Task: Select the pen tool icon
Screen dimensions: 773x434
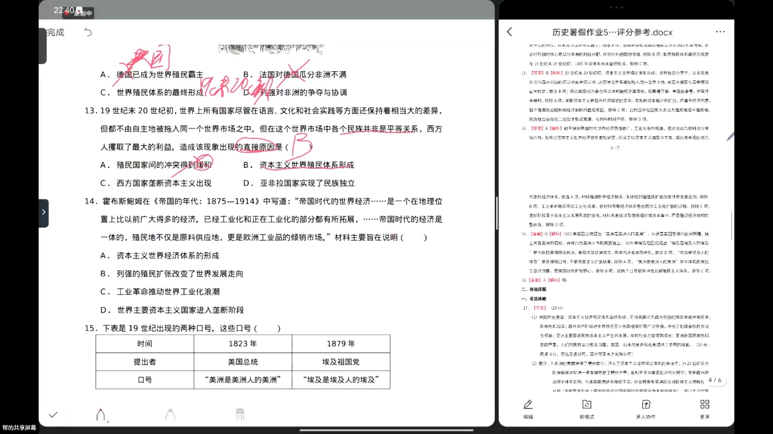Action: (101, 415)
